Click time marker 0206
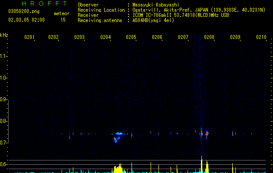The width and height of the screenshot is (273, 173). pos(157,37)
